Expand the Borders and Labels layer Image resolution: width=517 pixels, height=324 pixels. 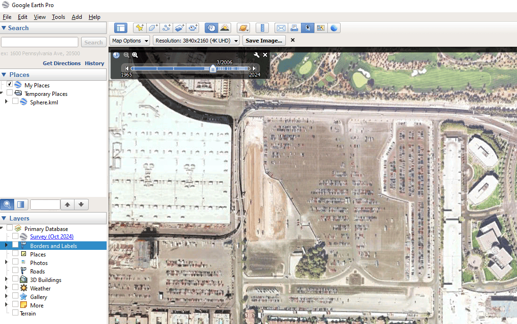coord(6,246)
